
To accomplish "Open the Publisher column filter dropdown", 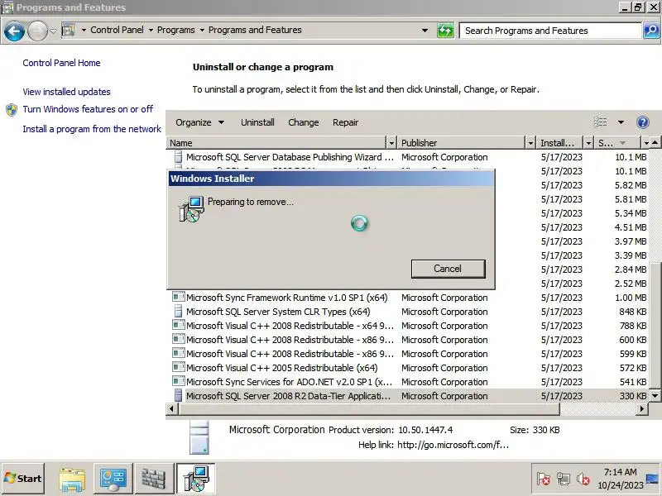I will pyautogui.click(x=530, y=143).
